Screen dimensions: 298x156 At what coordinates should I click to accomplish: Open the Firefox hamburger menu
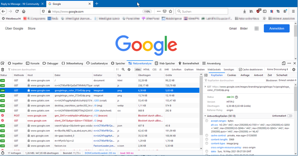point(294,11)
